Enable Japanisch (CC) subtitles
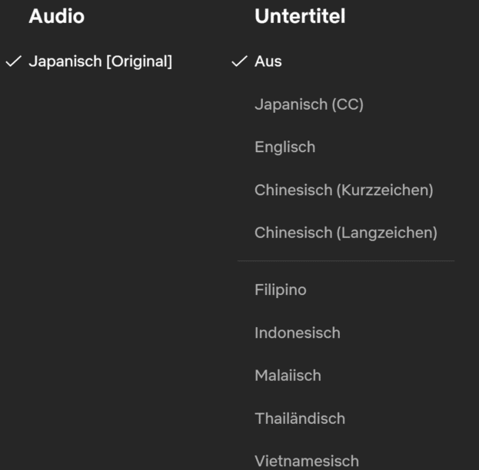 click(x=308, y=104)
